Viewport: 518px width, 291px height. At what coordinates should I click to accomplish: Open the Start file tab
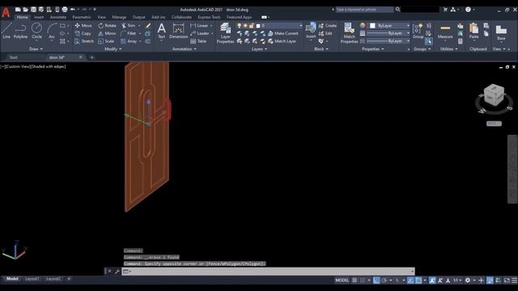[x=14, y=57]
